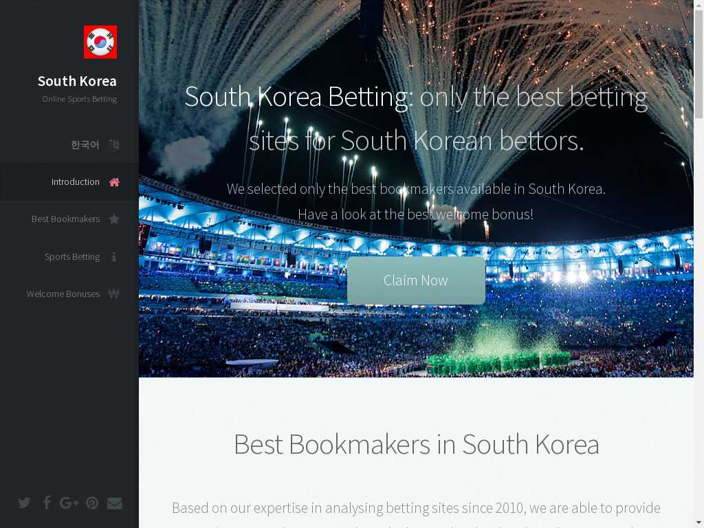Click the Best Bookmakers in South Korea heading
Image resolution: width=704 pixels, height=528 pixels.
[x=416, y=445]
